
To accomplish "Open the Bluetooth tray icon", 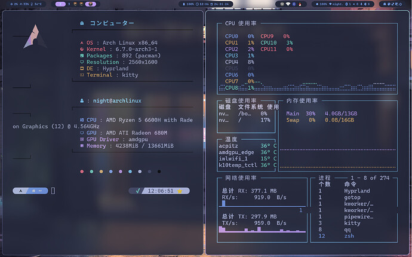I will [x=294, y=4].
